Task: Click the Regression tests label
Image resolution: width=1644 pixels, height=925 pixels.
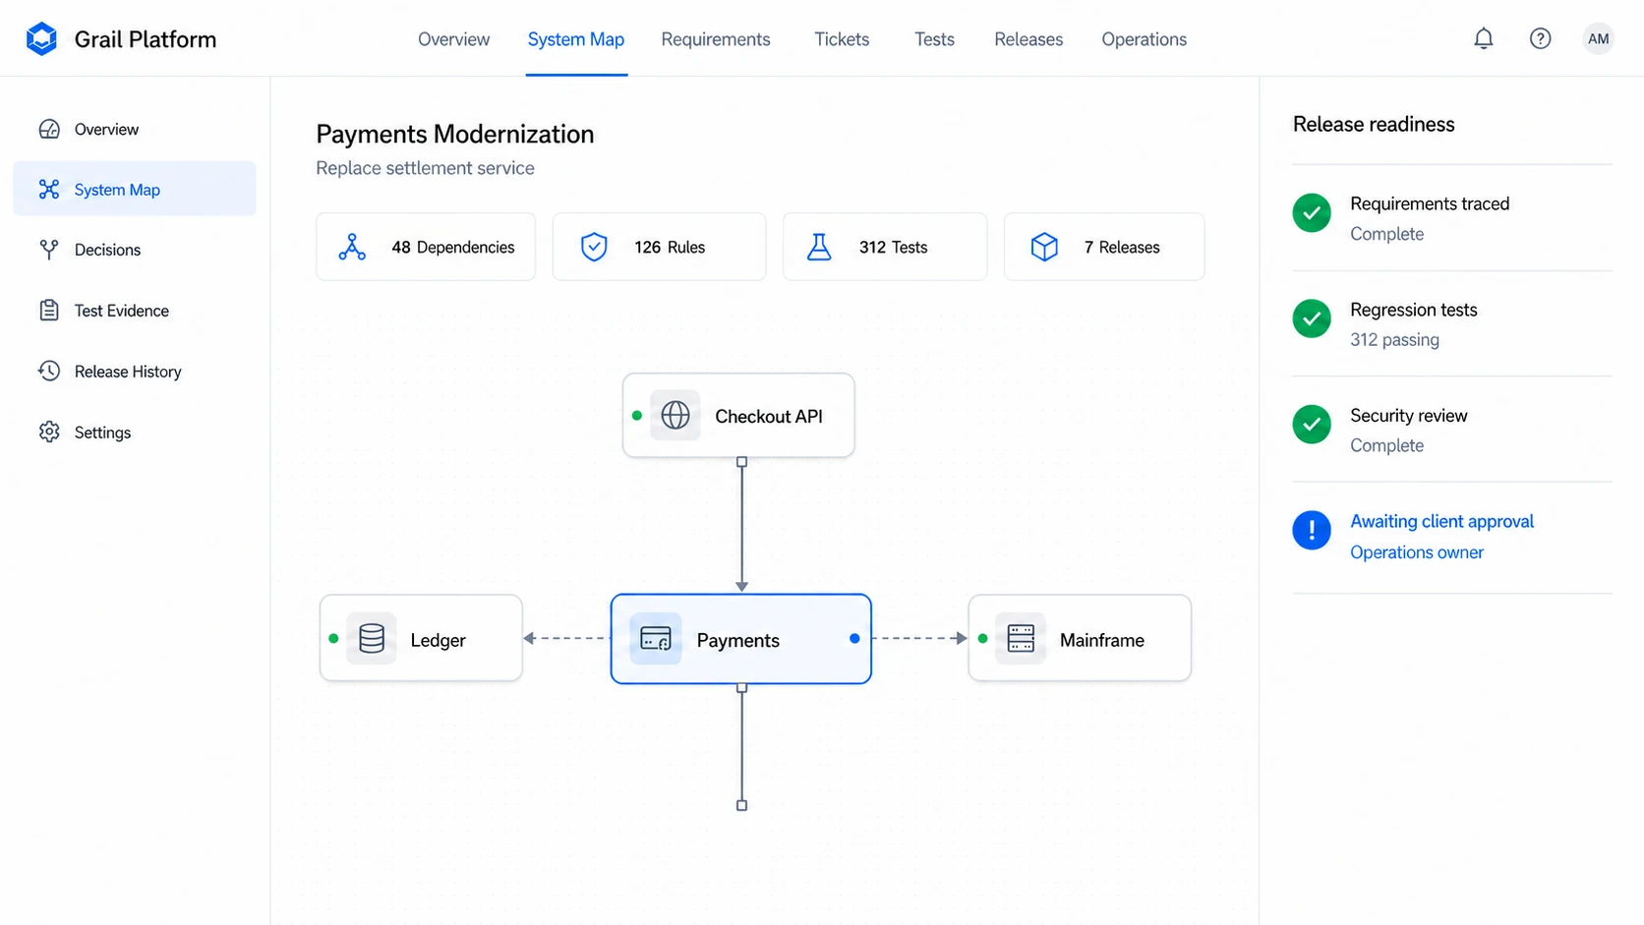Action: 1414,310
